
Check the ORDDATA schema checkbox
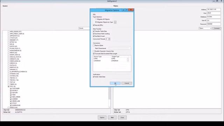point(8,59)
